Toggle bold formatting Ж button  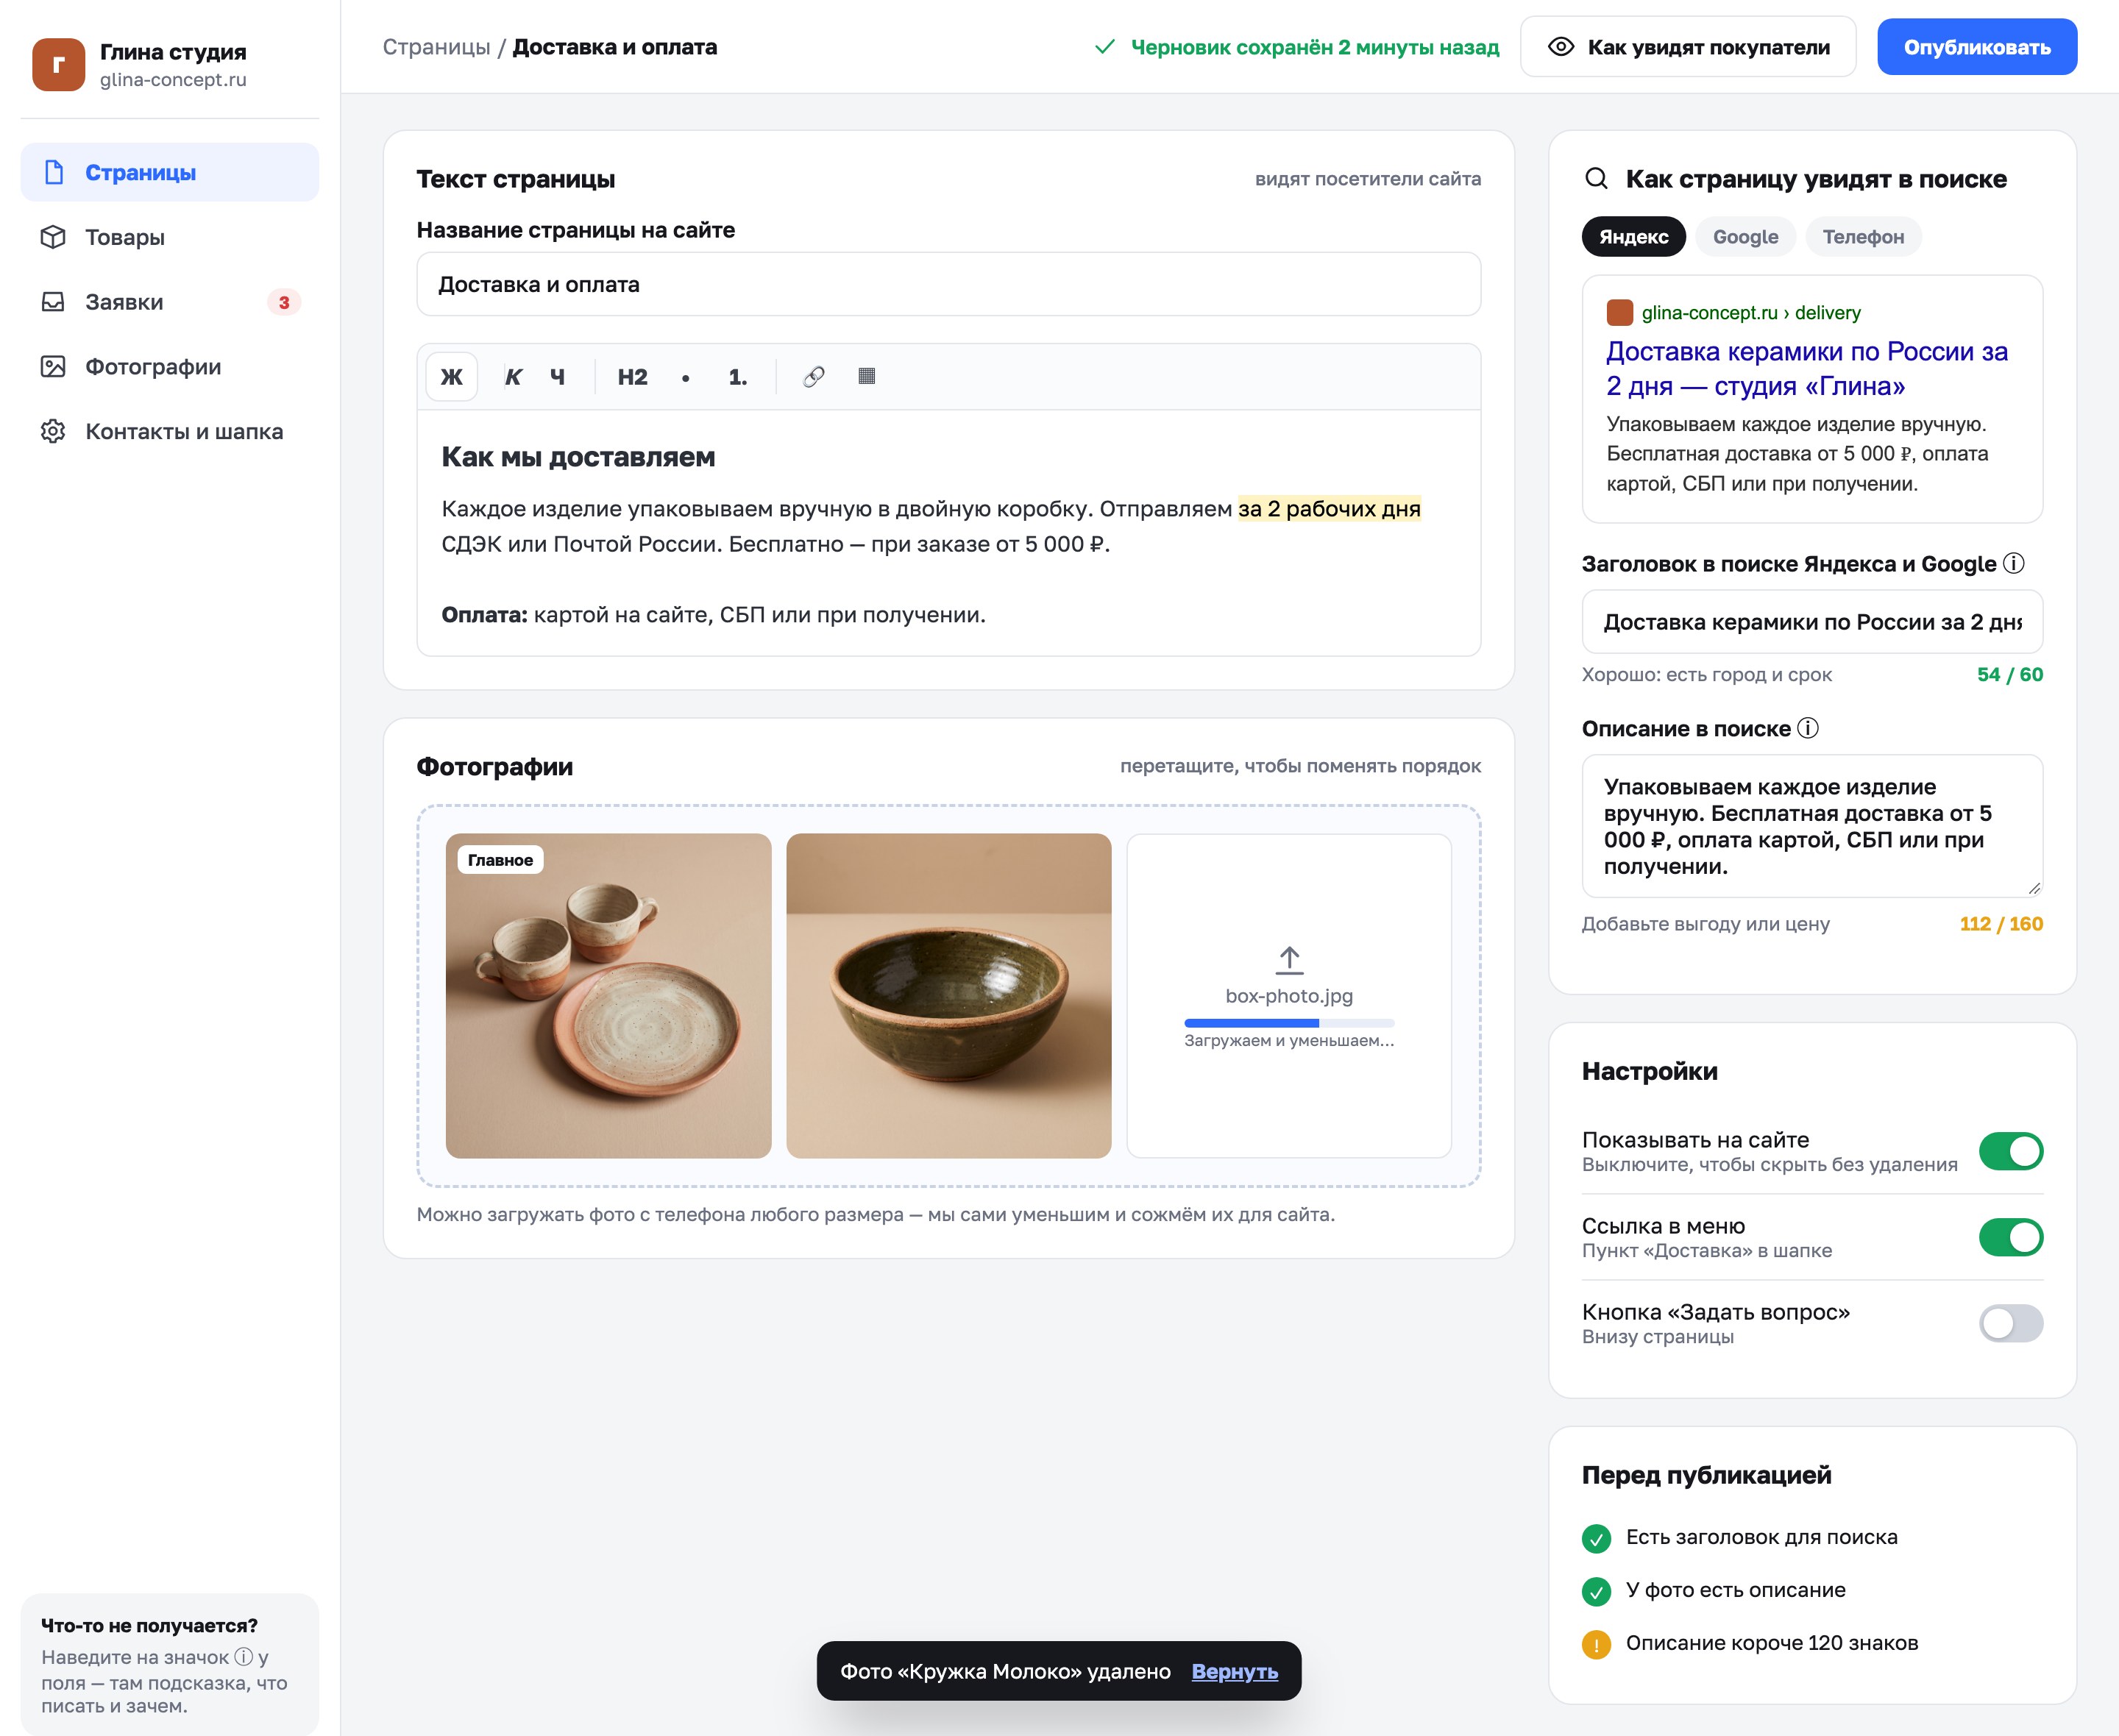[x=451, y=377]
